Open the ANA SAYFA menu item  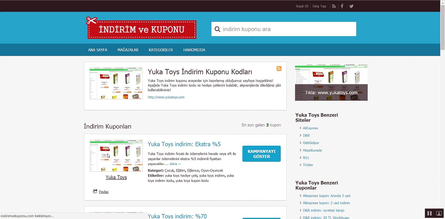coord(98,50)
